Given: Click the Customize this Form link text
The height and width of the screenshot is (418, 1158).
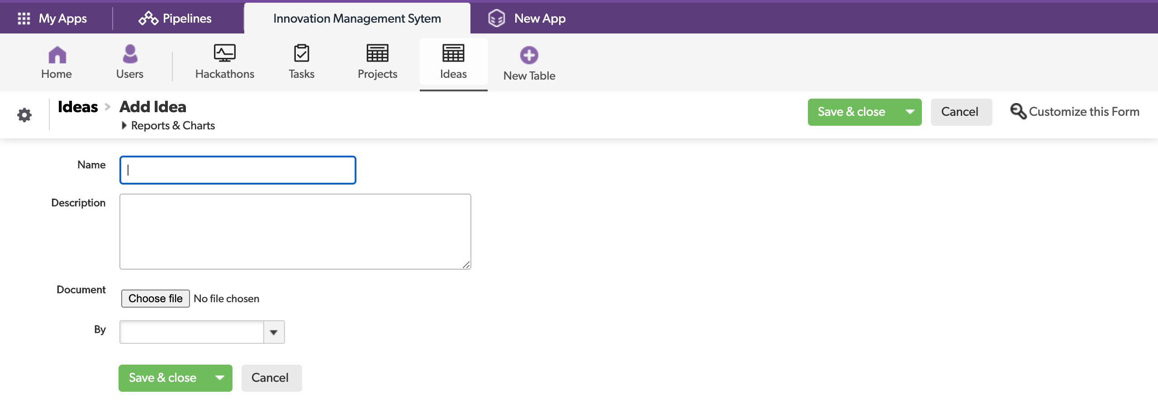Looking at the screenshot, I should click(1084, 112).
